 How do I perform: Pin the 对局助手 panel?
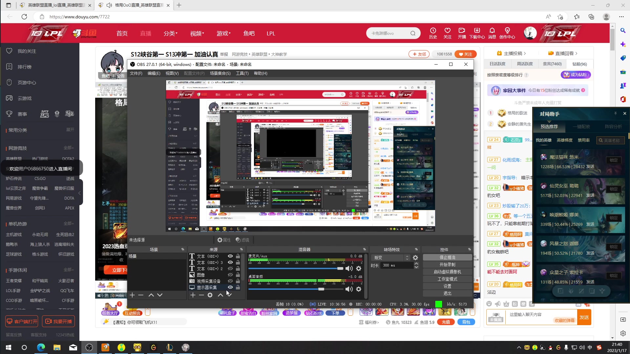616,113
